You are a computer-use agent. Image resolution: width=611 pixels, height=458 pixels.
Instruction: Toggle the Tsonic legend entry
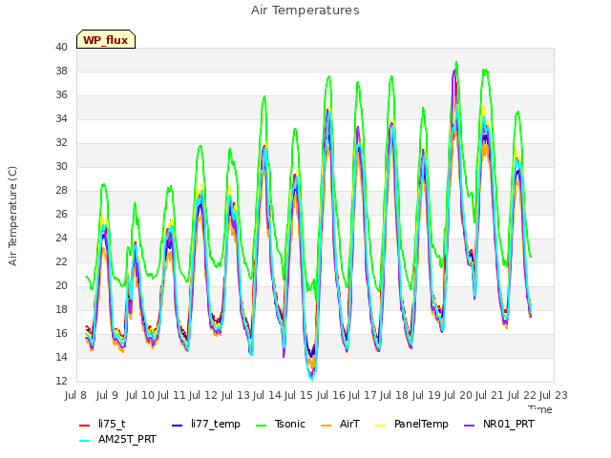(281, 424)
